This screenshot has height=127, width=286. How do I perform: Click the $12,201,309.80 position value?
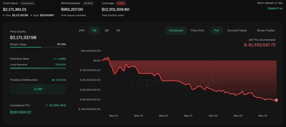click(115, 9)
